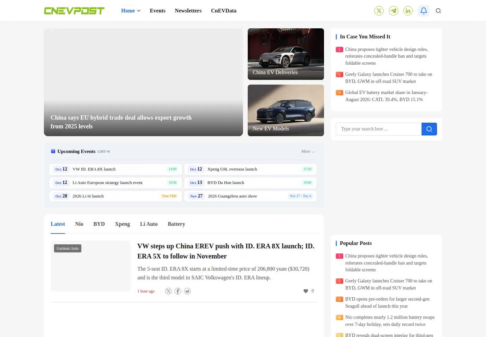Click the notification bell icon

pyautogui.click(x=424, y=11)
